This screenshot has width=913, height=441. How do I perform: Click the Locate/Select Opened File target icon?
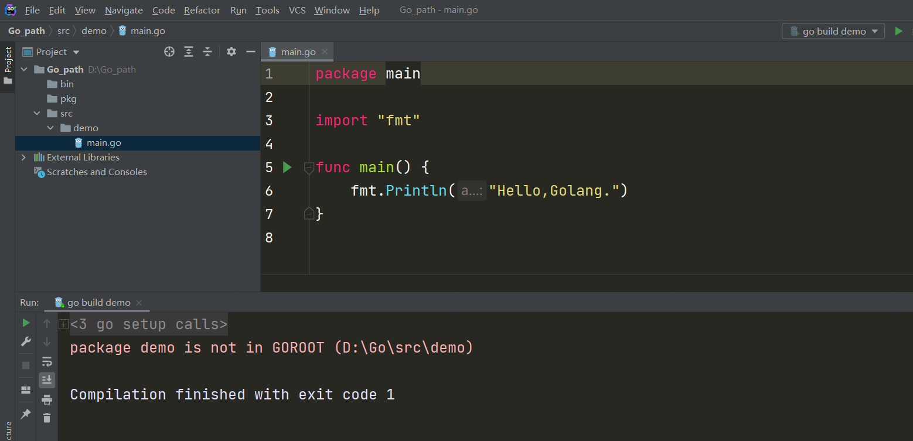point(169,52)
